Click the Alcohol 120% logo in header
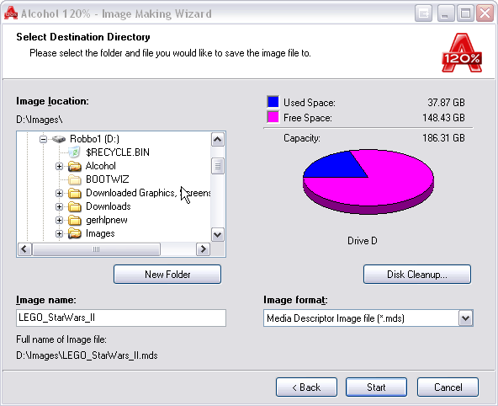The image size is (498, 406). tap(462, 53)
